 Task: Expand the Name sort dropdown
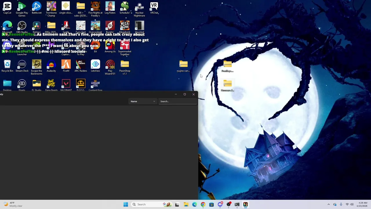[143, 101]
